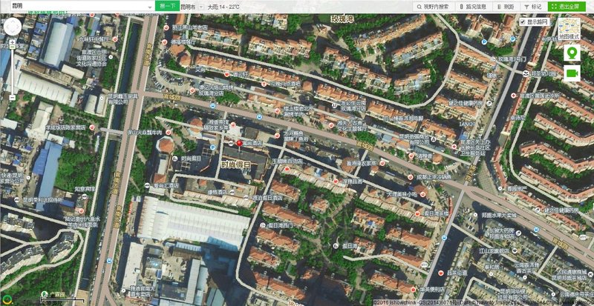Viewport: 594px width, 306px height.
Task: Open the 标记 marker tool
Action: (x=533, y=6)
